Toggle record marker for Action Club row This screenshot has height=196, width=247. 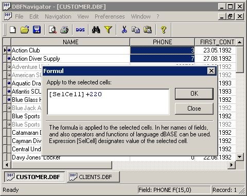click(9, 50)
